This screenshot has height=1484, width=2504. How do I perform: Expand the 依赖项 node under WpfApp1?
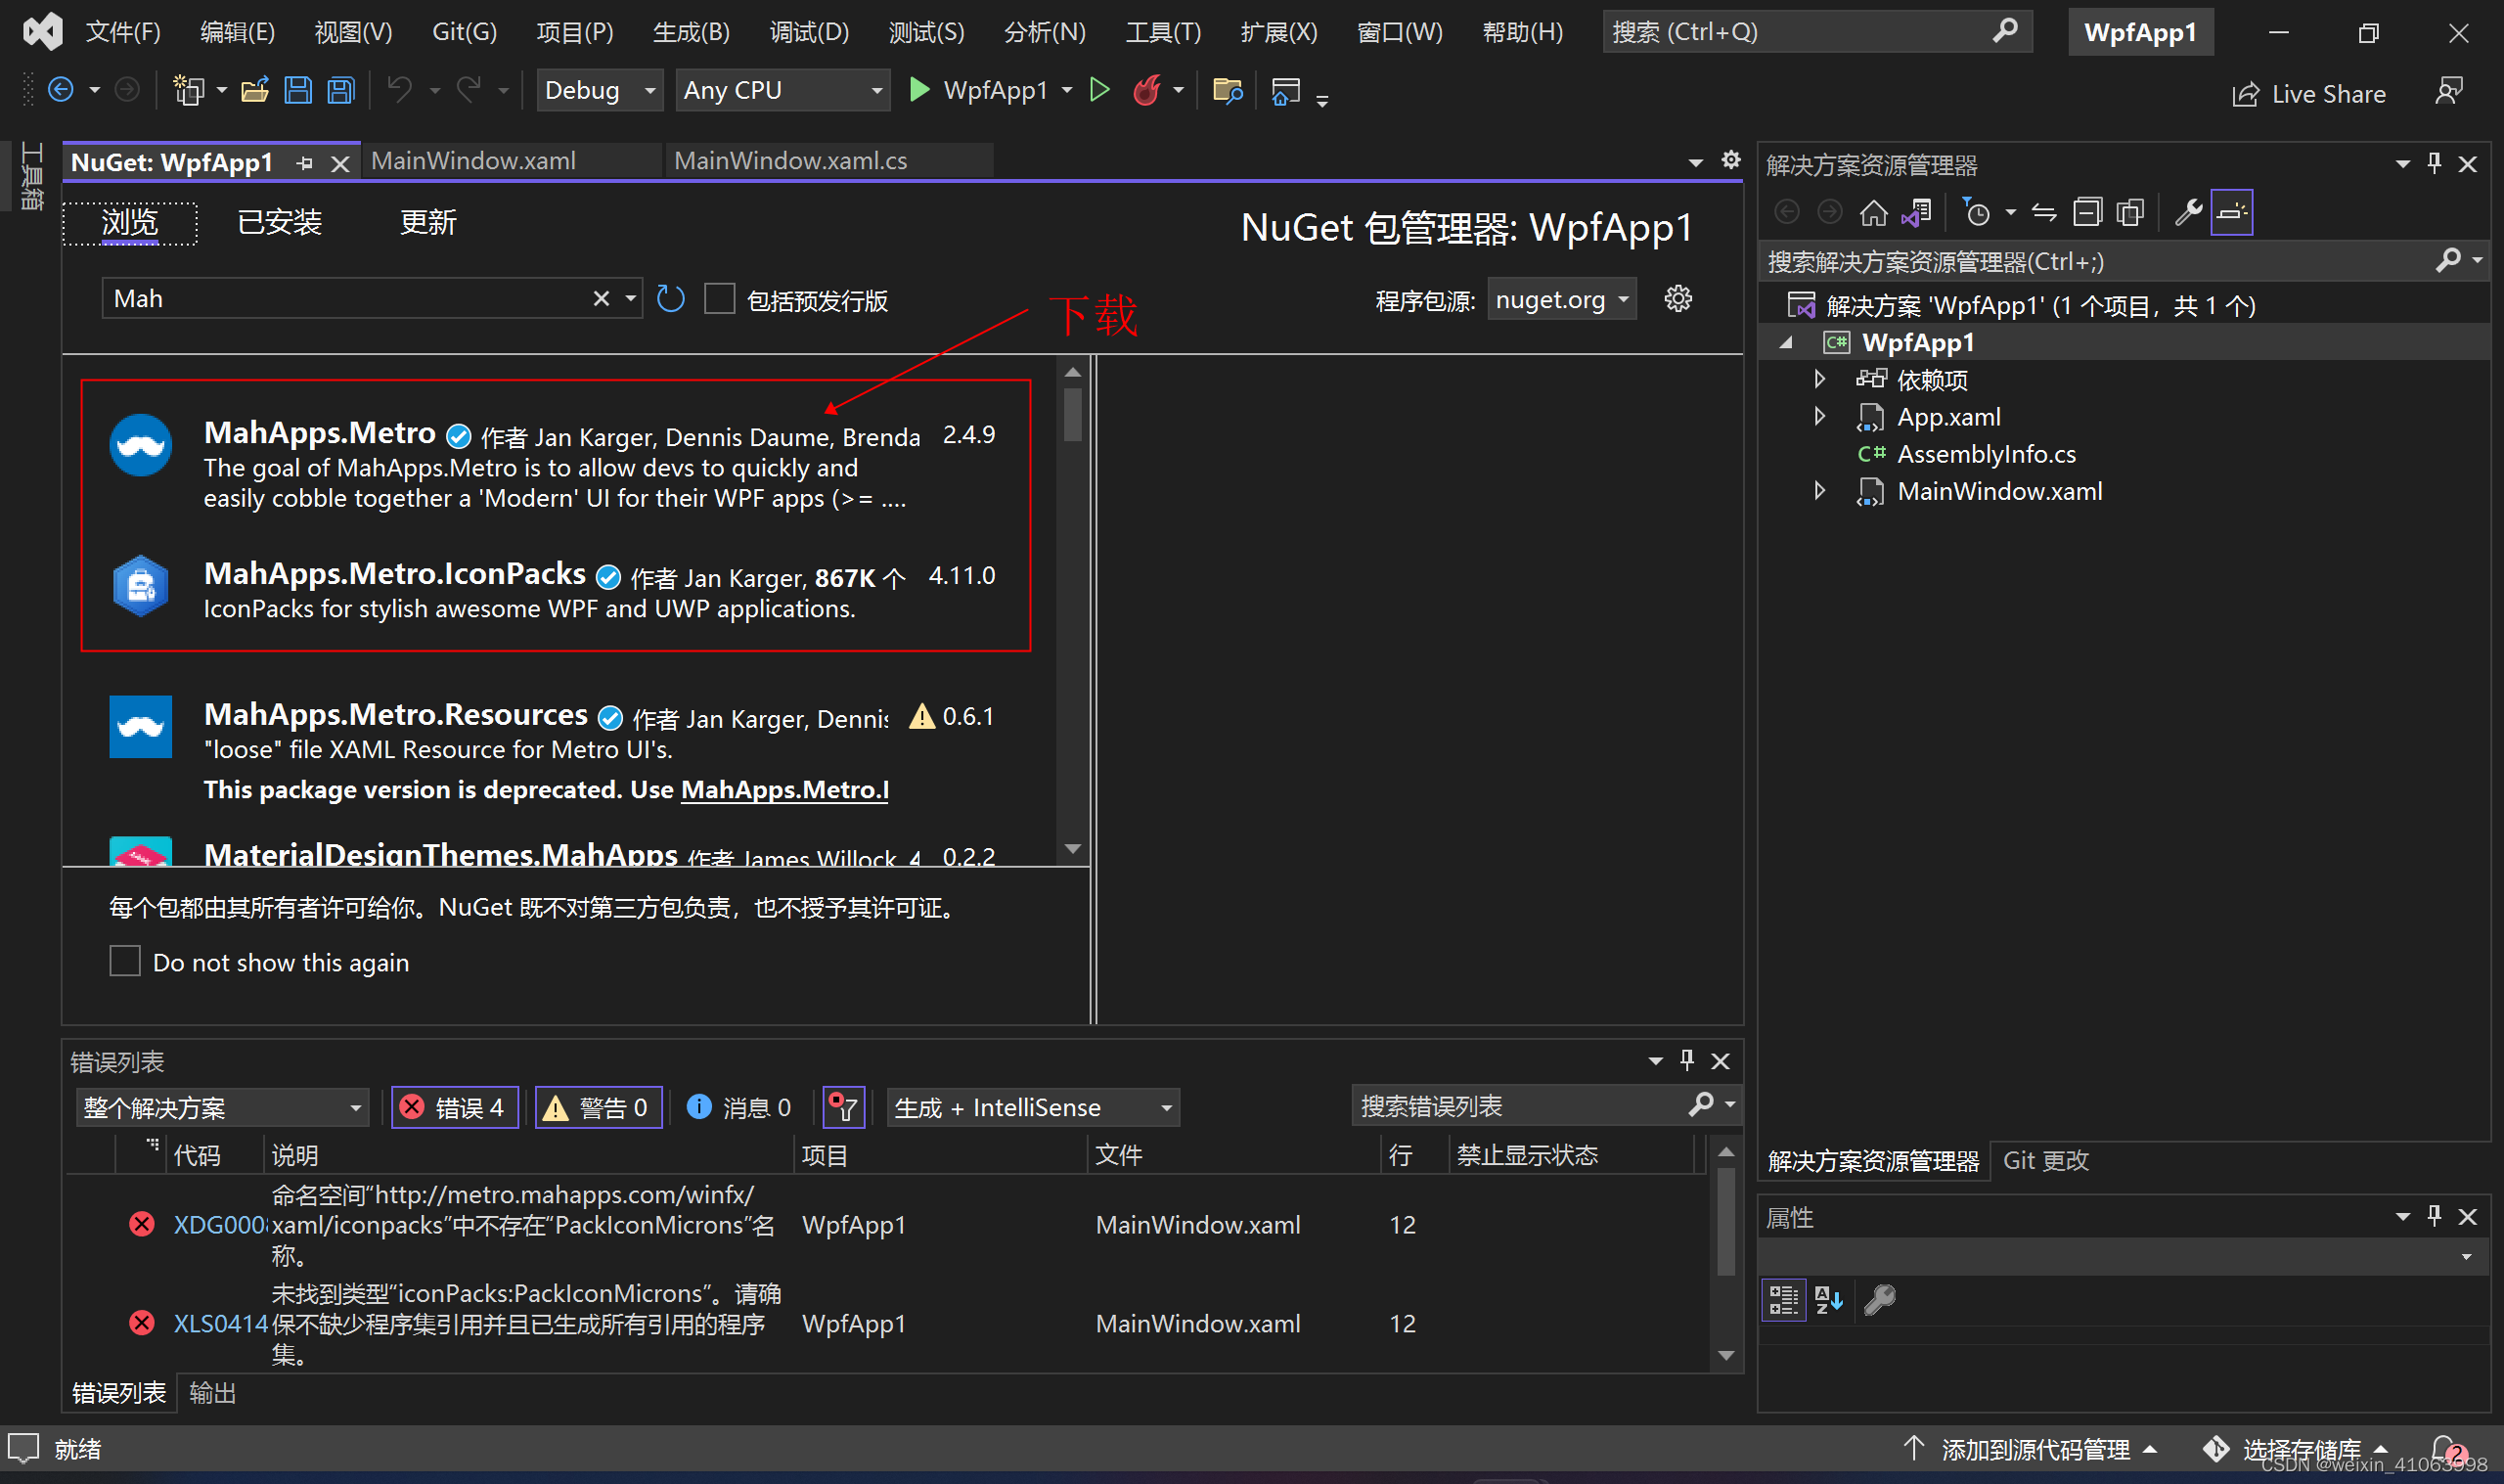pos(1819,379)
